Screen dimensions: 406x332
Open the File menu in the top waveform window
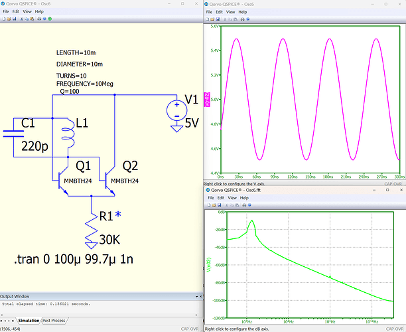[208, 12]
